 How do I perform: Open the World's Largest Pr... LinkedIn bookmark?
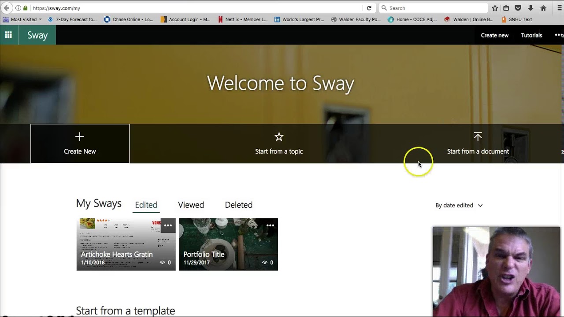pyautogui.click(x=299, y=19)
